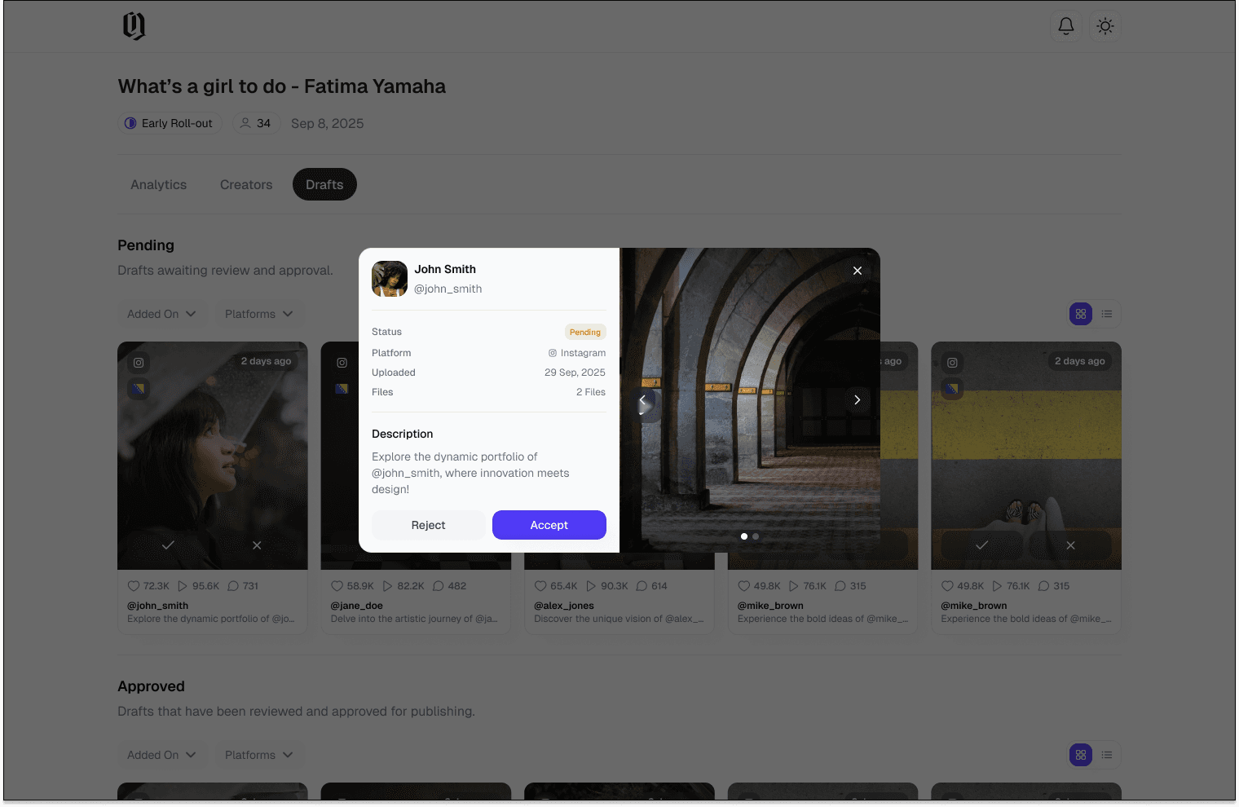Click Instagram icon on @jane_doe card

click(x=342, y=363)
